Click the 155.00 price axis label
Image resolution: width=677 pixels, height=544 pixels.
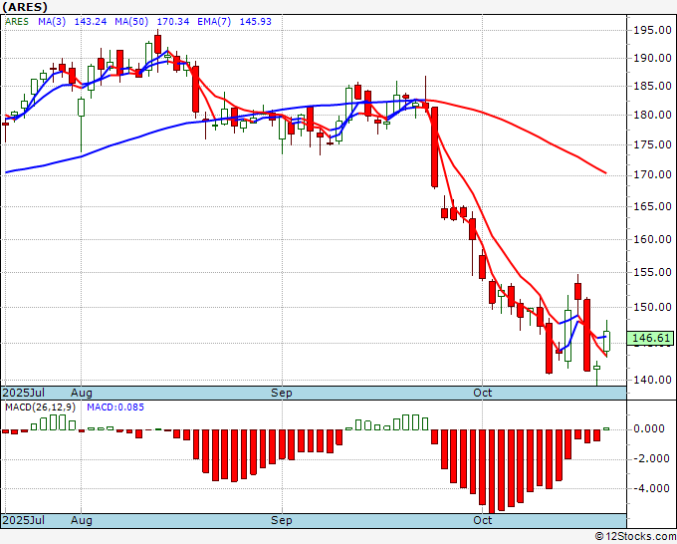pyautogui.click(x=652, y=272)
